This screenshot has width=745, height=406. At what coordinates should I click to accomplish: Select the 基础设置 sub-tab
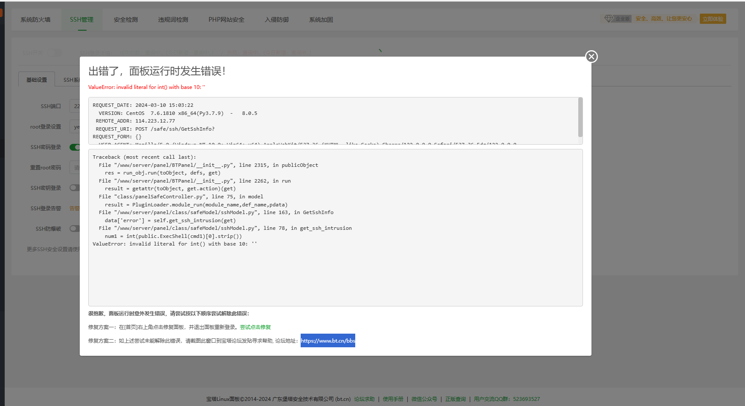coord(37,80)
